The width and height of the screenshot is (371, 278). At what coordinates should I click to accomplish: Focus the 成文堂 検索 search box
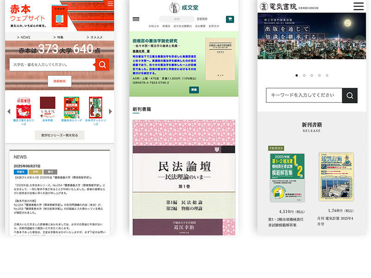click(177, 19)
